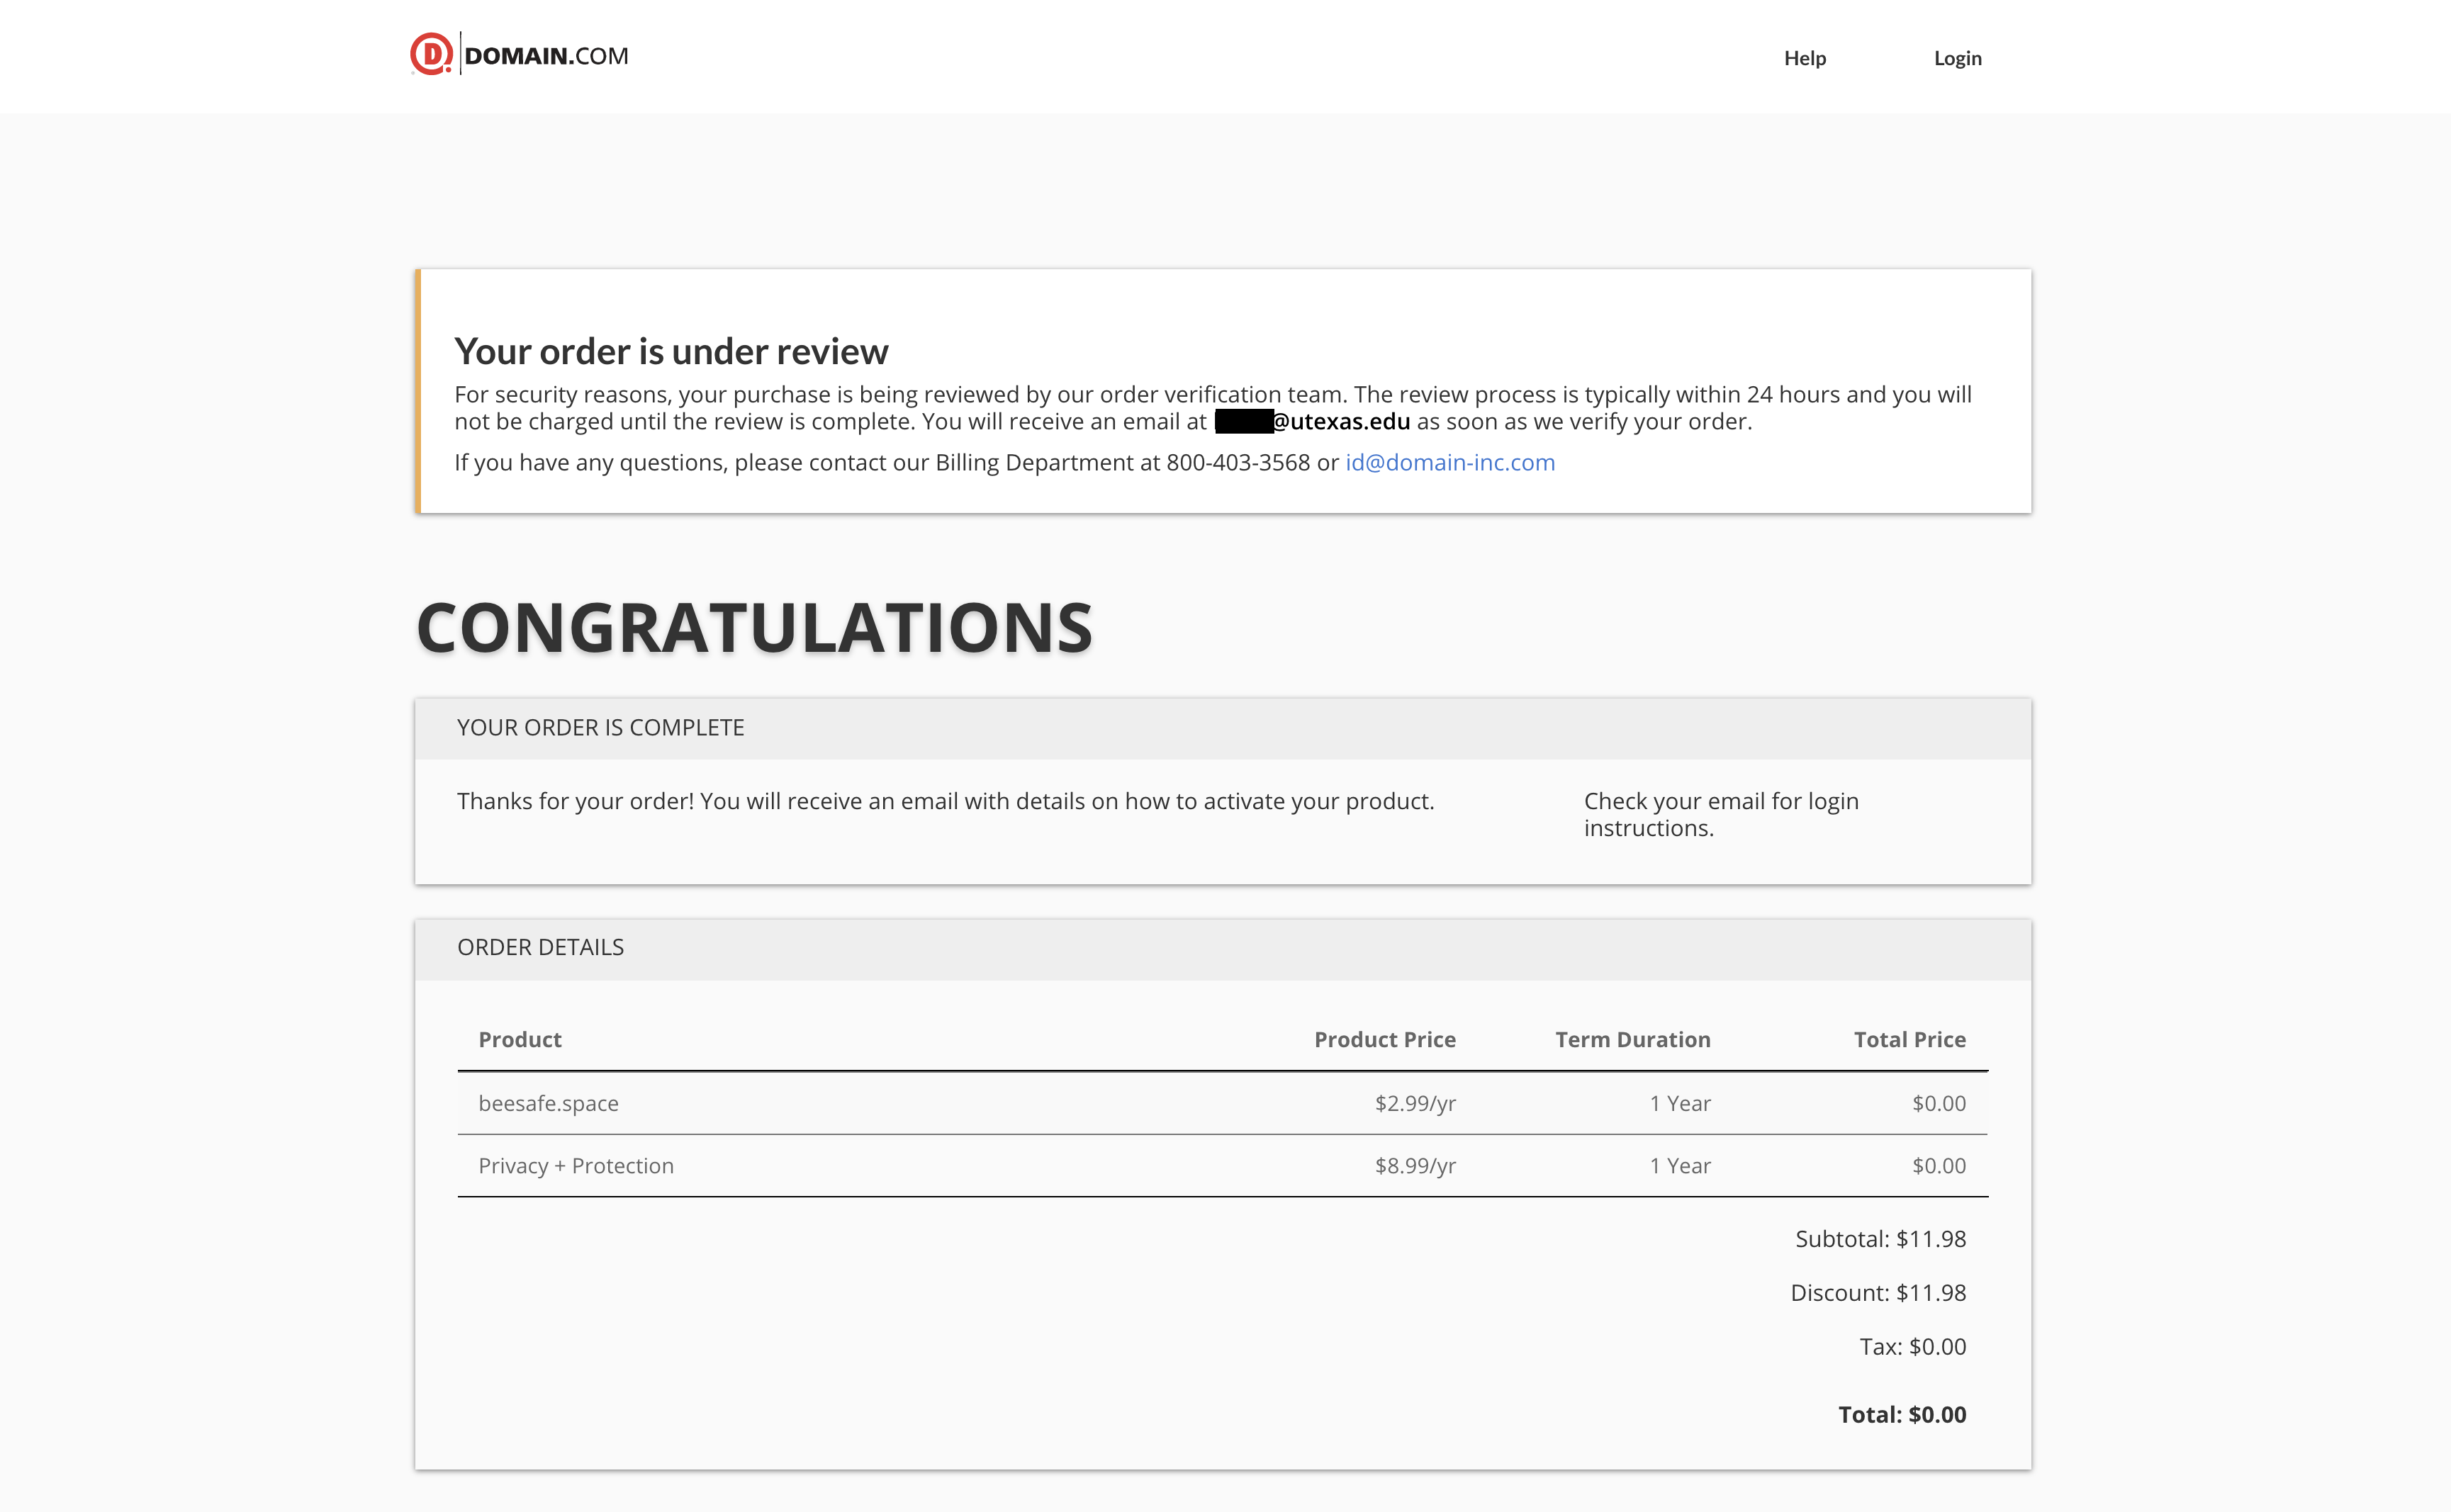
Task: Click the redacted utexas.edu email address
Action: 1313,422
